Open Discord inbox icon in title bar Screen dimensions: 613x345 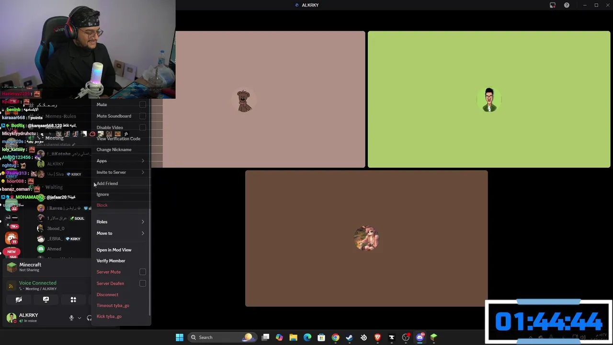click(553, 5)
